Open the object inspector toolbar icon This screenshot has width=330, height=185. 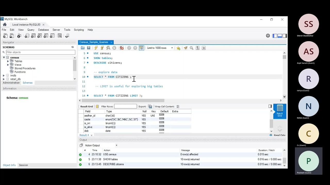tap(19, 36)
